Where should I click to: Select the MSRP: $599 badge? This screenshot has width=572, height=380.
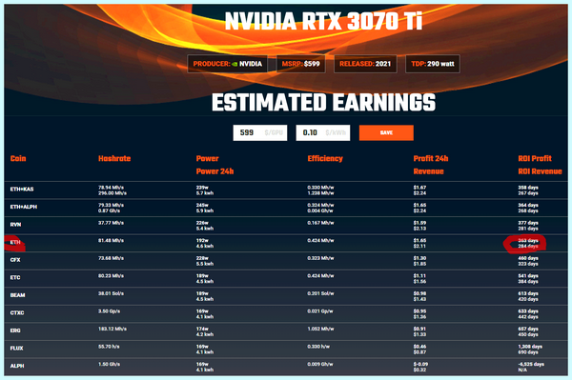pyautogui.click(x=300, y=64)
